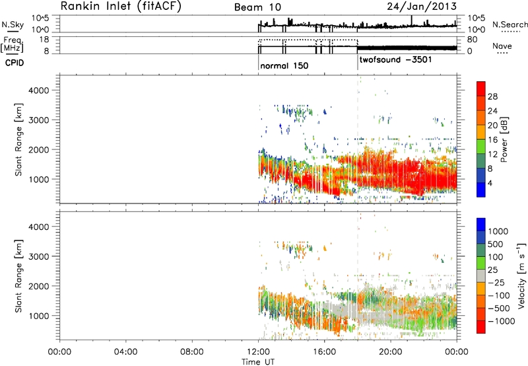Click the gray band of the velocity colorbar
Screen dimensions: 528x366
point(481,276)
